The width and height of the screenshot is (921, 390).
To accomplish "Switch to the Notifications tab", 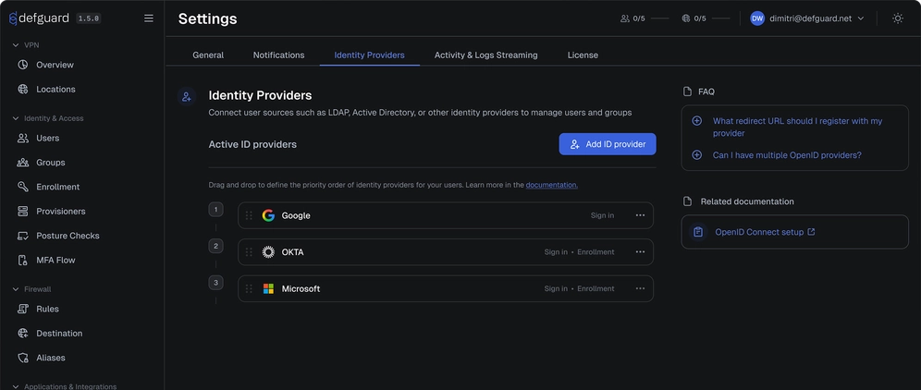I will (x=278, y=55).
